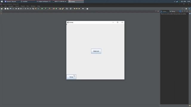191x107 pixels.
Task: Open the Help menu
Action: click(38, 6)
